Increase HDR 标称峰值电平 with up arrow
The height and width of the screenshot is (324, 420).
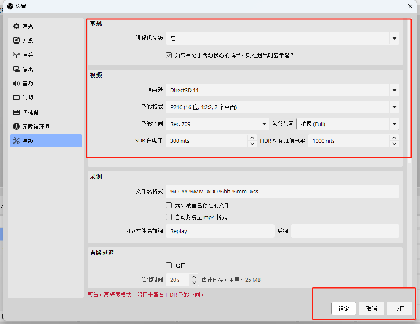(394, 138)
